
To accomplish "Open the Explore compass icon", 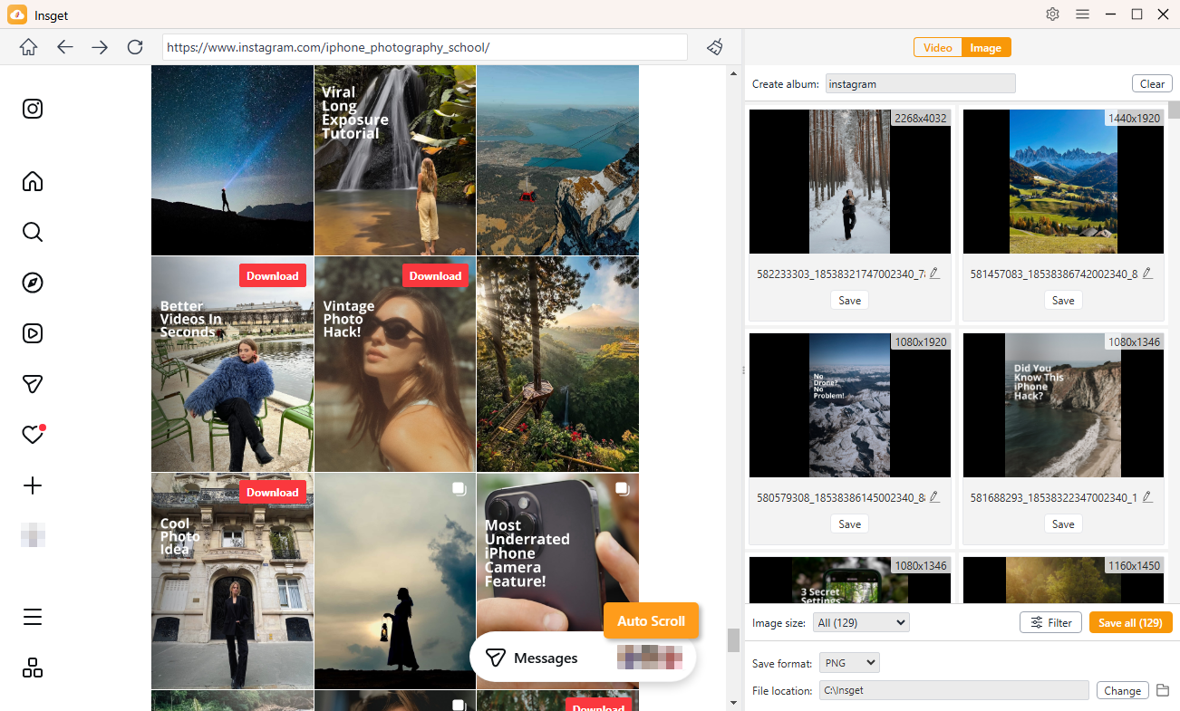I will (x=33, y=283).
